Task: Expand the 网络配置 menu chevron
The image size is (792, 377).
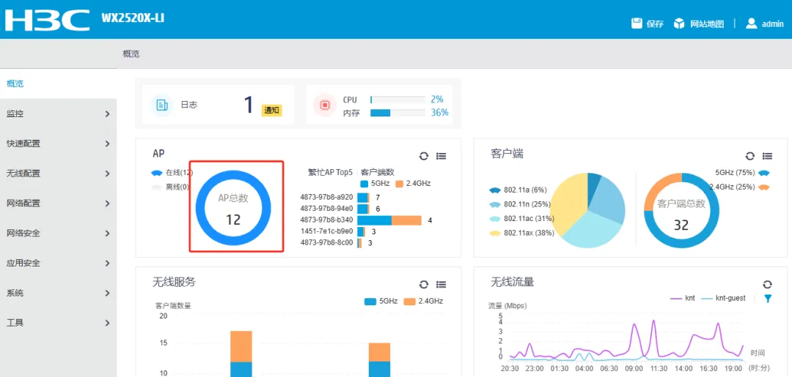Action: coord(107,204)
